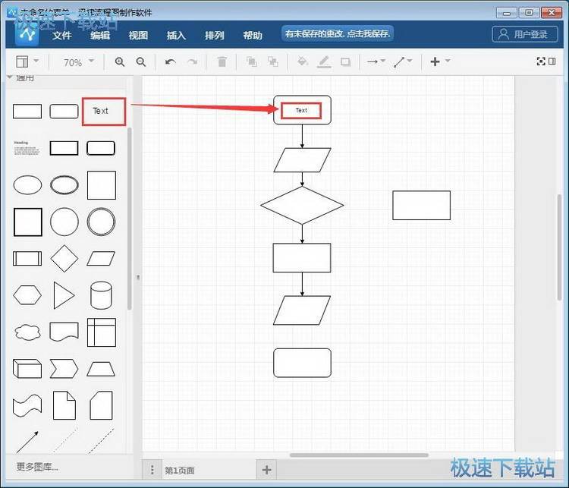Click the undo arrow icon
This screenshot has width=569, height=488.
(171, 61)
